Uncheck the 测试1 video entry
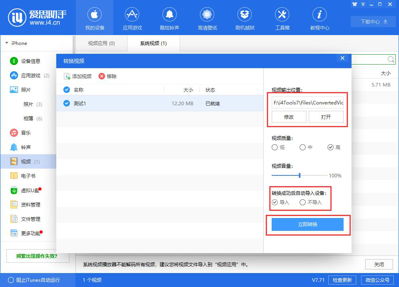This screenshot has width=399, height=287. click(66, 103)
